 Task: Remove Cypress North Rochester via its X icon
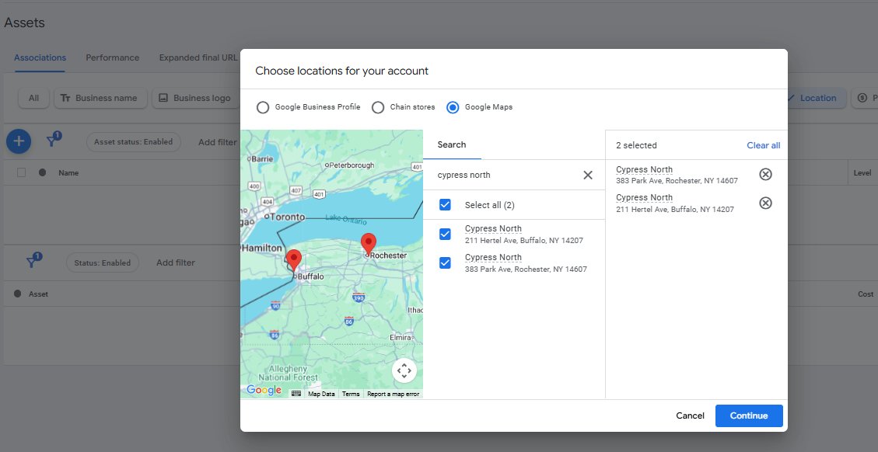pos(765,174)
